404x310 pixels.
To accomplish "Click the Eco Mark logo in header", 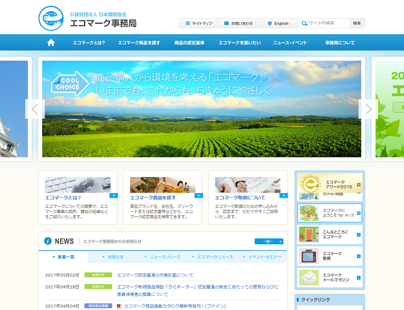I will 51,18.
